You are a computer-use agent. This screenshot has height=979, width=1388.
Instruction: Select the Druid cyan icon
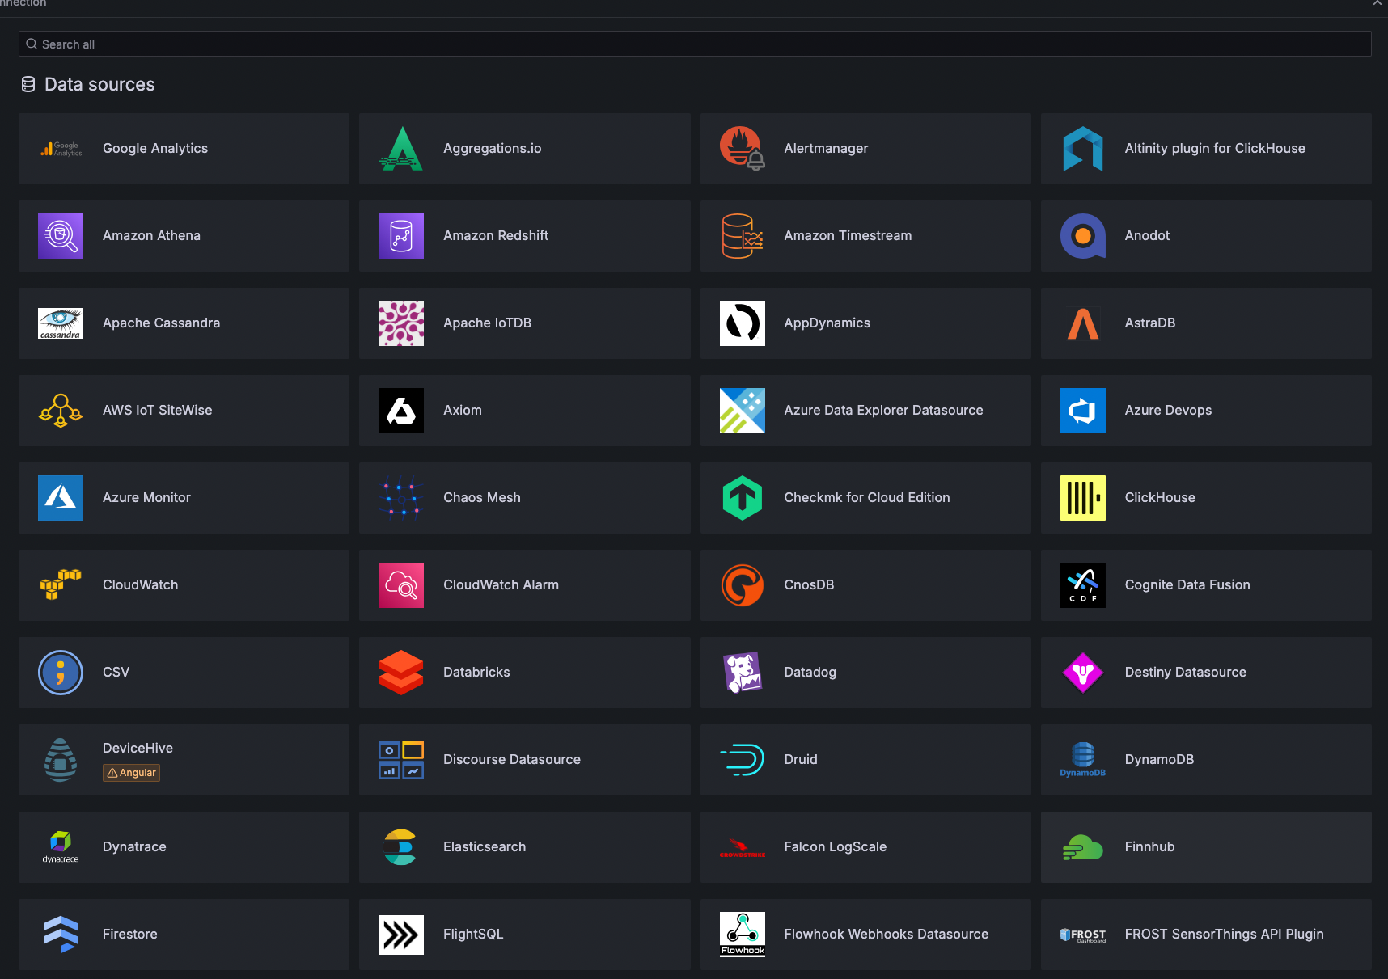click(x=742, y=760)
